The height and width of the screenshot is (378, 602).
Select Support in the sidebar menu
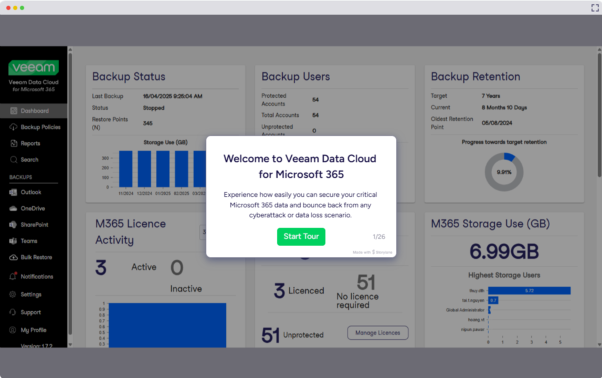pos(30,312)
